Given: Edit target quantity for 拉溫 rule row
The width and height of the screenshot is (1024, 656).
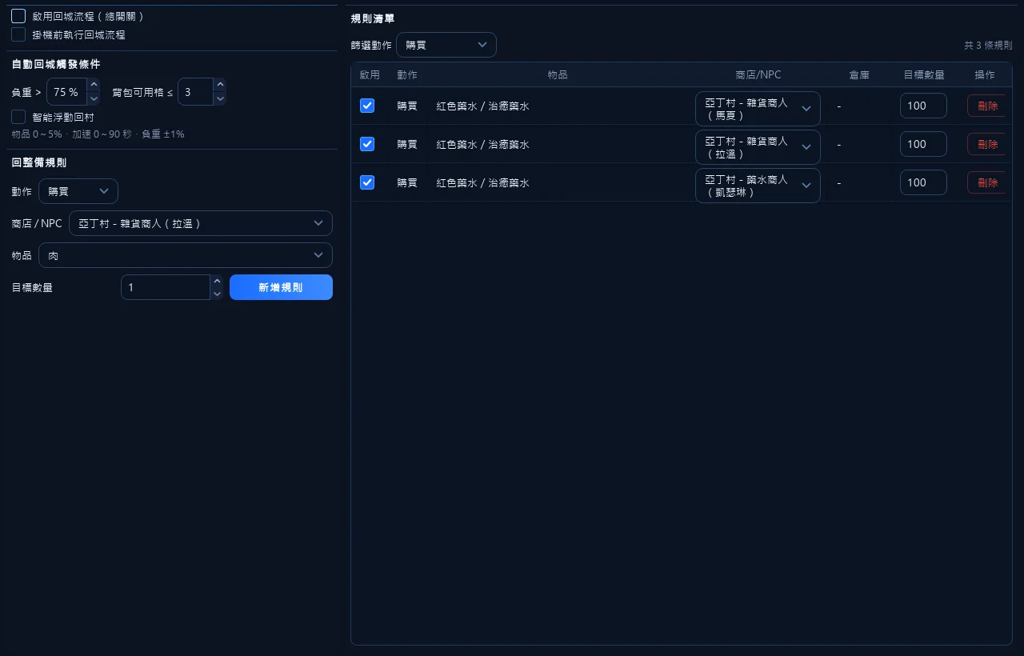Looking at the screenshot, I should 923,144.
